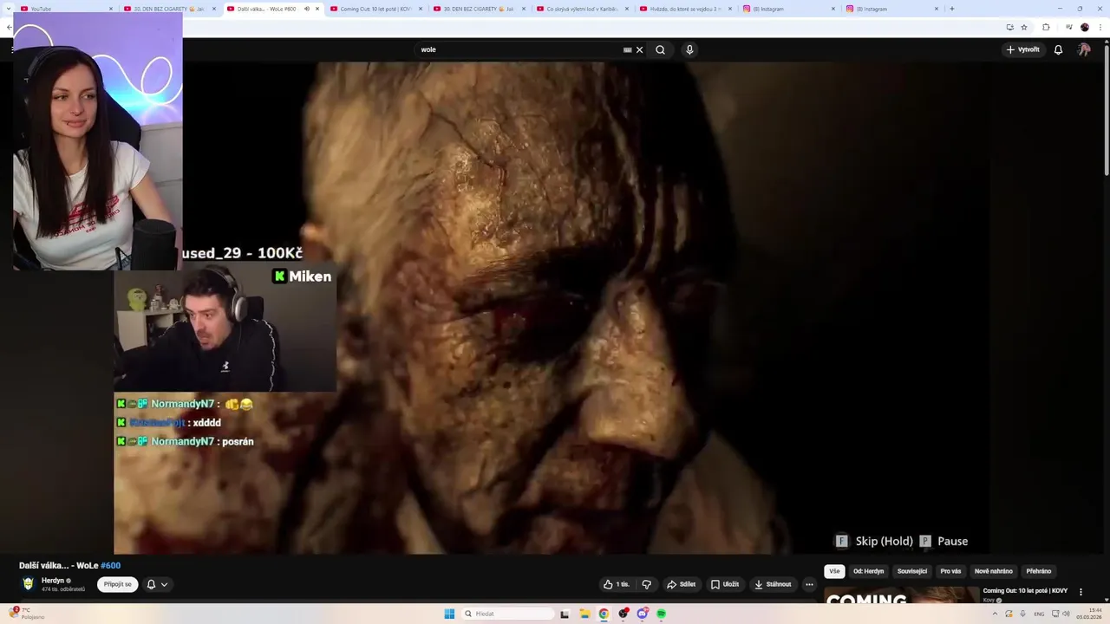The height and width of the screenshot is (624, 1110).
Task: Start voice search with the microphone
Action: tap(689, 49)
